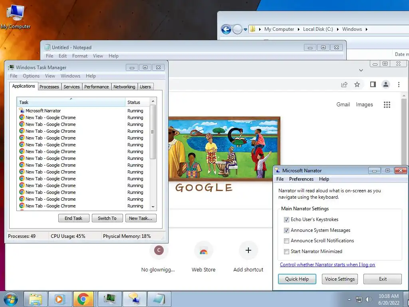The width and height of the screenshot is (409, 307).
Task: Click the Switch To button
Action: pyautogui.click(x=107, y=218)
